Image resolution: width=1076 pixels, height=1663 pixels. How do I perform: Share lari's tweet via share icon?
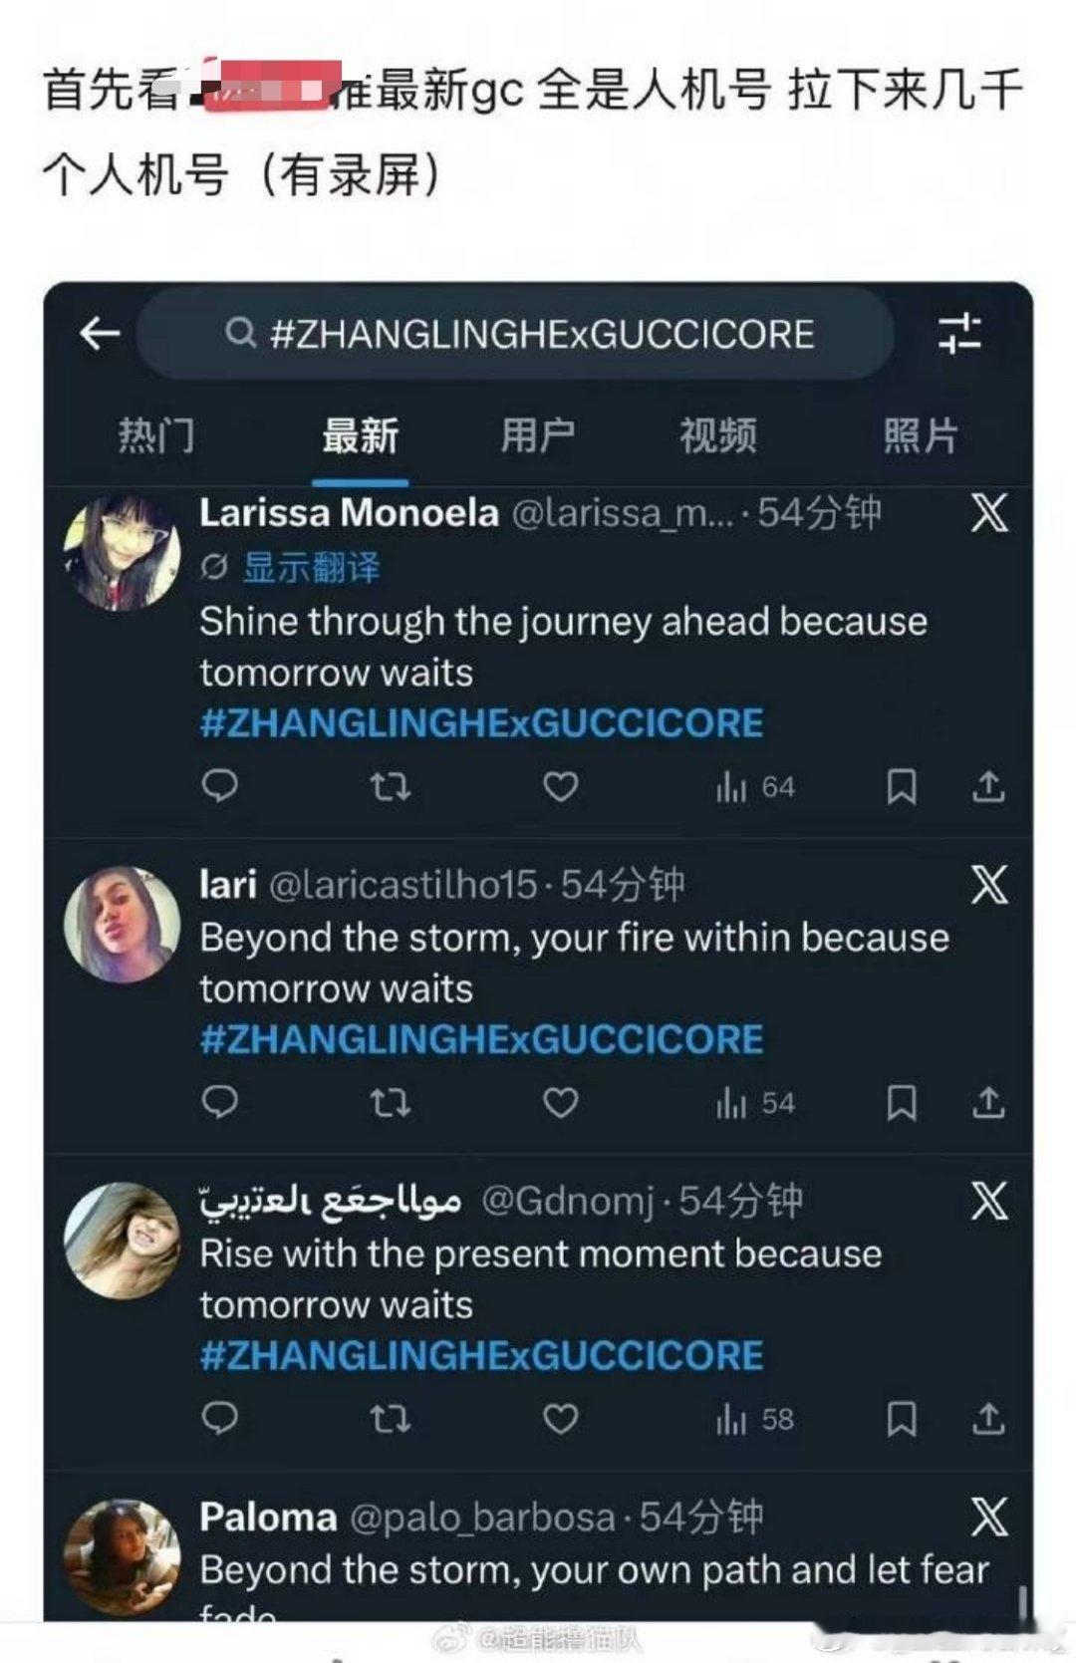[988, 1102]
